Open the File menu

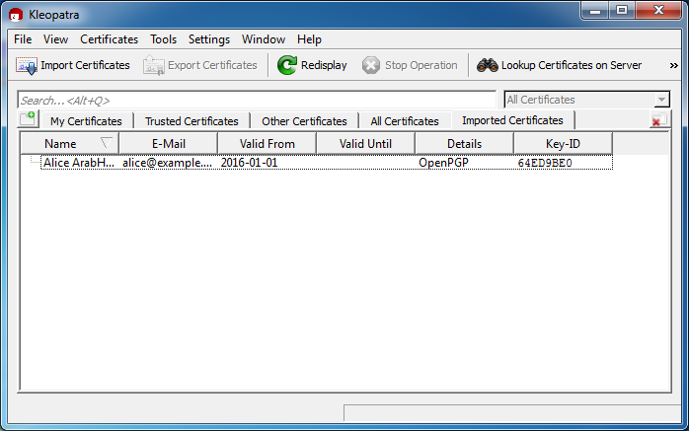pos(23,39)
